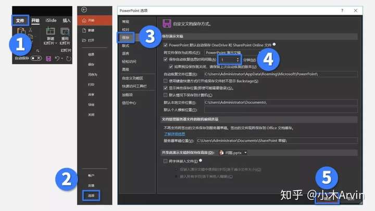Check 将字体嵌入文件 checkbox
The width and height of the screenshot is (375, 211).
[165, 161]
